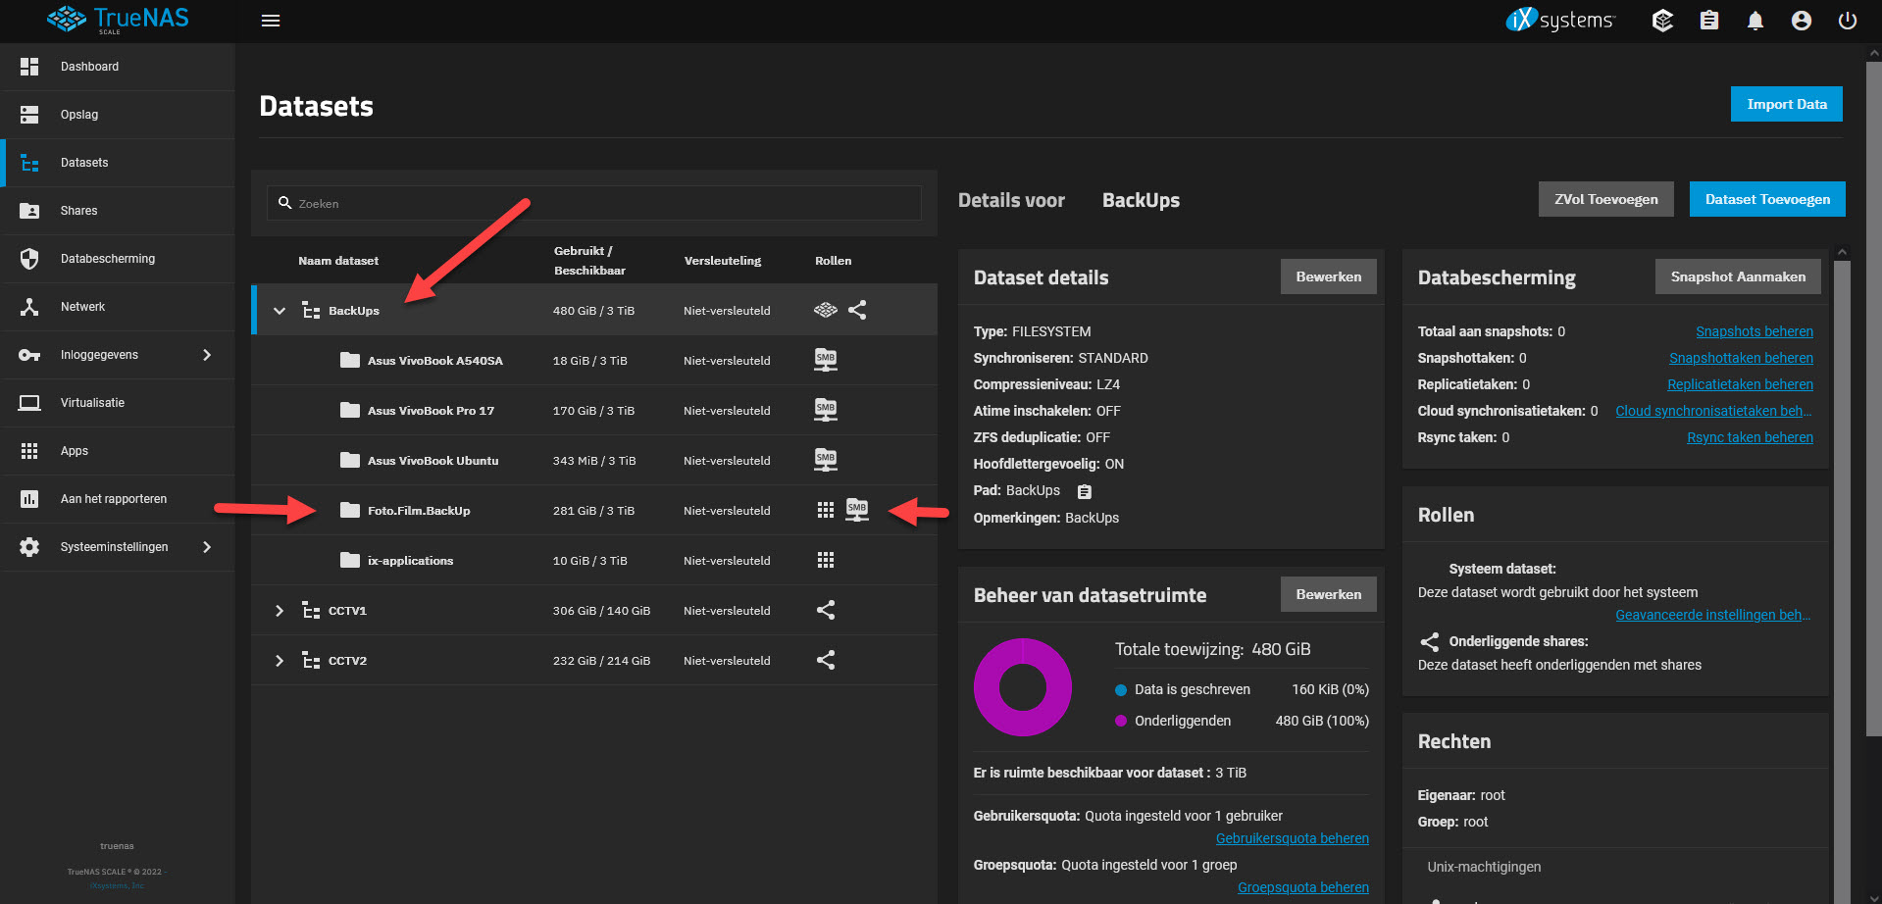The width and height of the screenshot is (1882, 904).
Task: Select the Asus VivoBook Ubuntu dataset
Action: tap(594, 460)
